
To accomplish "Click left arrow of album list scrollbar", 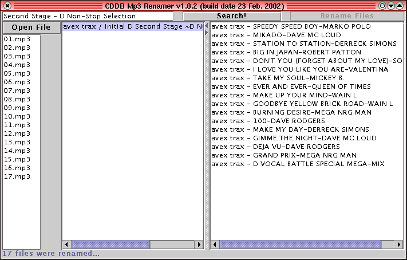I will click(x=67, y=245).
